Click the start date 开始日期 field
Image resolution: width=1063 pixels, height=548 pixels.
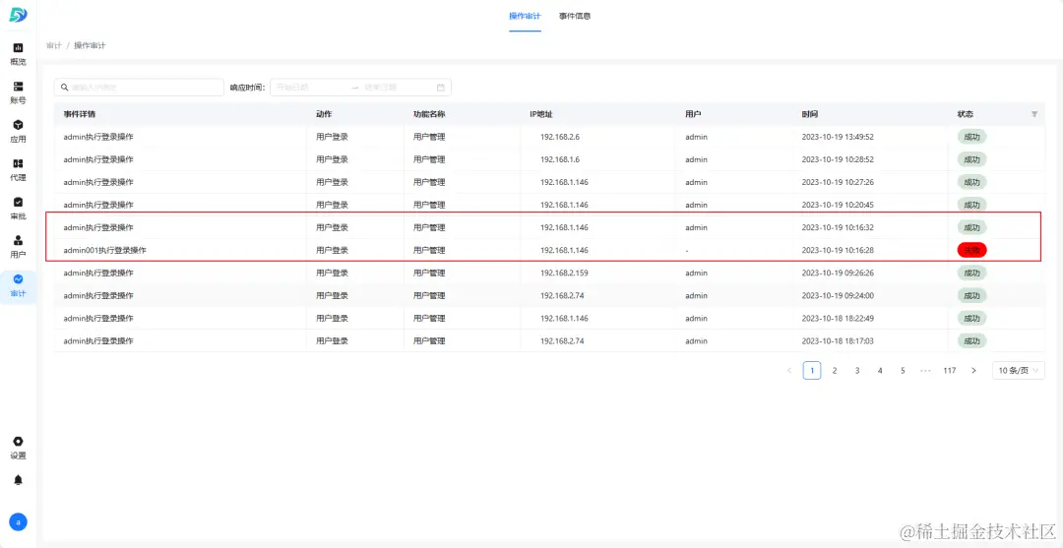[308, 88]
